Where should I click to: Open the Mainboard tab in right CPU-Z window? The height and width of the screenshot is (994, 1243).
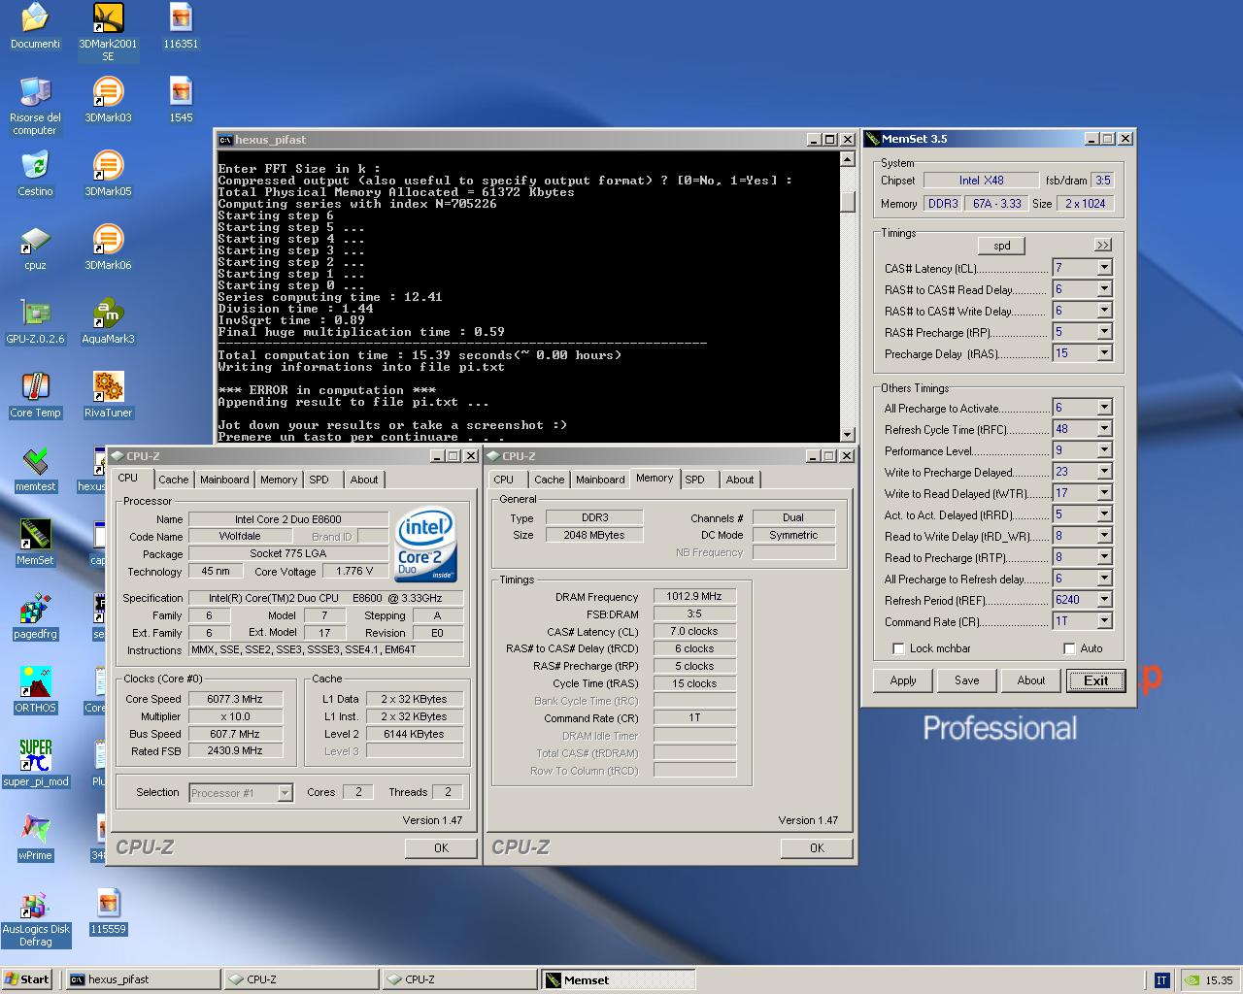click(x=600, y=480)
